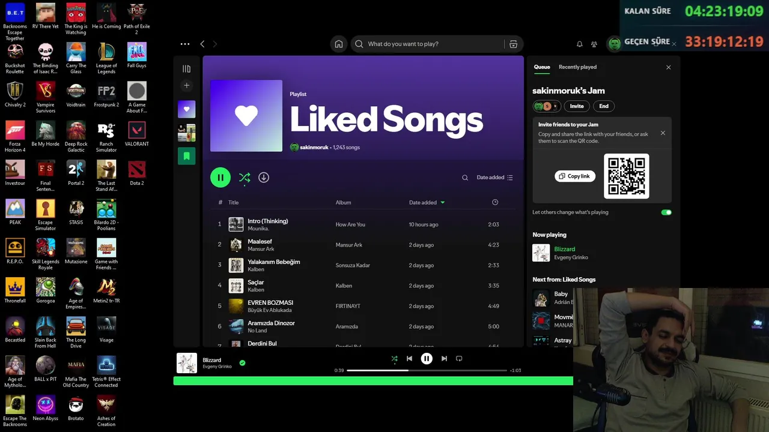Open the Spotify three-dots menu
Viewport: 769px width, 432px height.
point(185,44)
